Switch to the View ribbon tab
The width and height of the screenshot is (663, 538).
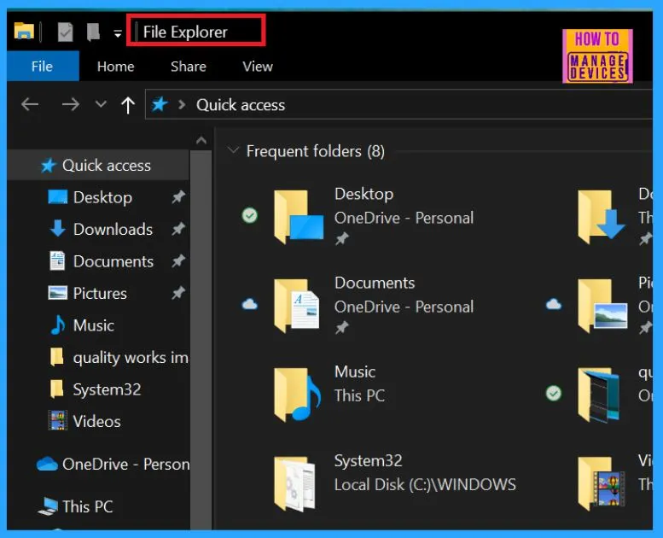258,67
